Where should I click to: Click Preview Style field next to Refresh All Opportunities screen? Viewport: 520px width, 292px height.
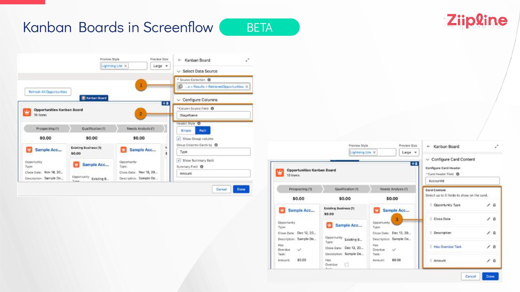pos(123,66)
